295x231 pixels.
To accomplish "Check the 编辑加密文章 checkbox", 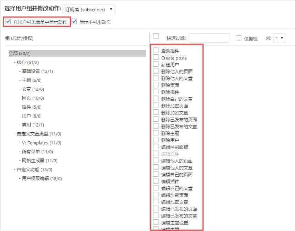I will click(x=156, y=202).
